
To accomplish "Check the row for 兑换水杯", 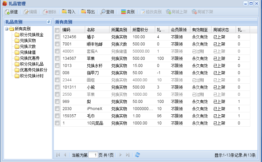I will click(57, 66).
